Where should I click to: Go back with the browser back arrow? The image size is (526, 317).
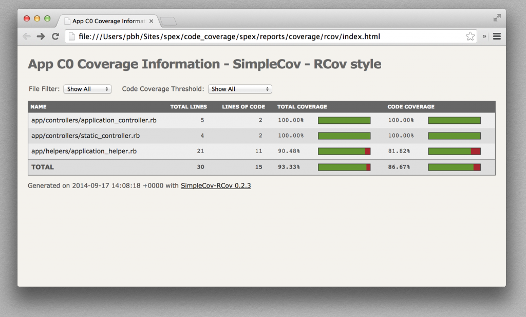(27, 36)
